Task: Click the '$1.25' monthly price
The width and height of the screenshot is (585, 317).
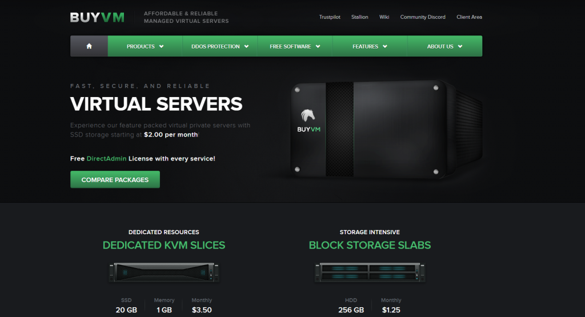Action: coord(391,310)
